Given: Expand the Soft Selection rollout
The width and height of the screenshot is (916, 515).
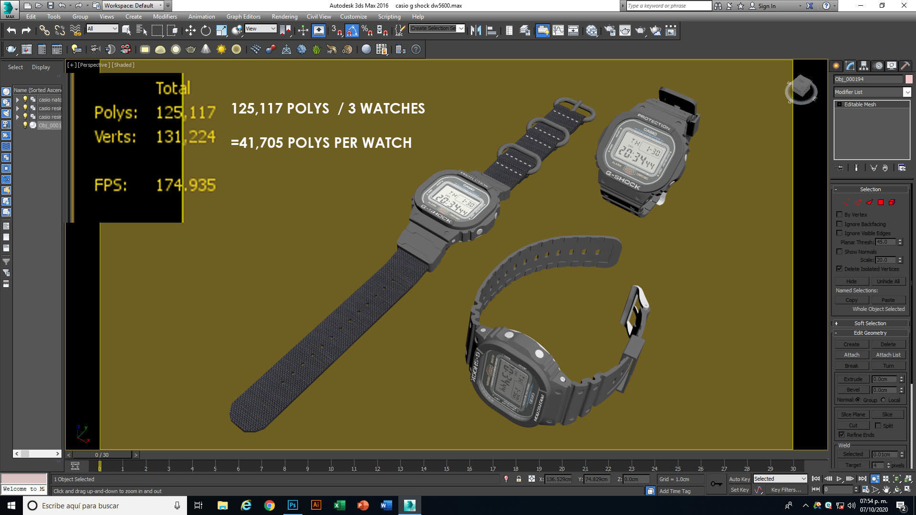Looking at the screenshot, I should coord(870,323).
